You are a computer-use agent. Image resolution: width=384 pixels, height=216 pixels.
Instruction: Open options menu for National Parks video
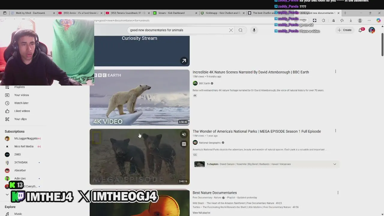click(x=335, y=131)
